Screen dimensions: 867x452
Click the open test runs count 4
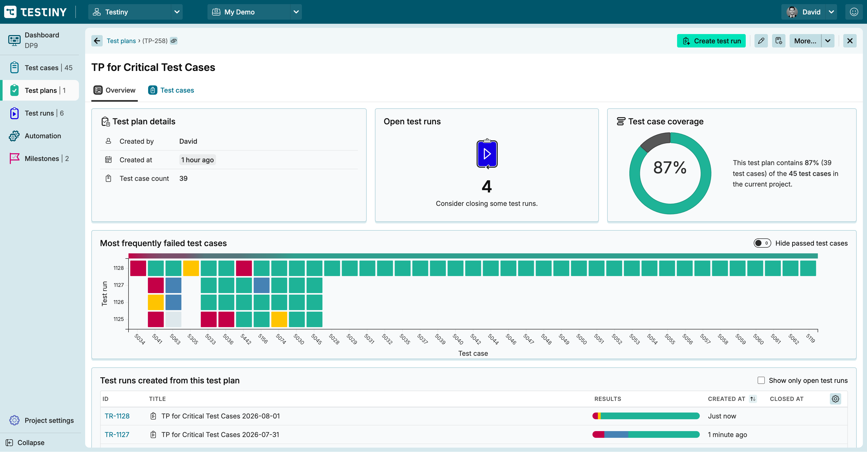point(487,186)
